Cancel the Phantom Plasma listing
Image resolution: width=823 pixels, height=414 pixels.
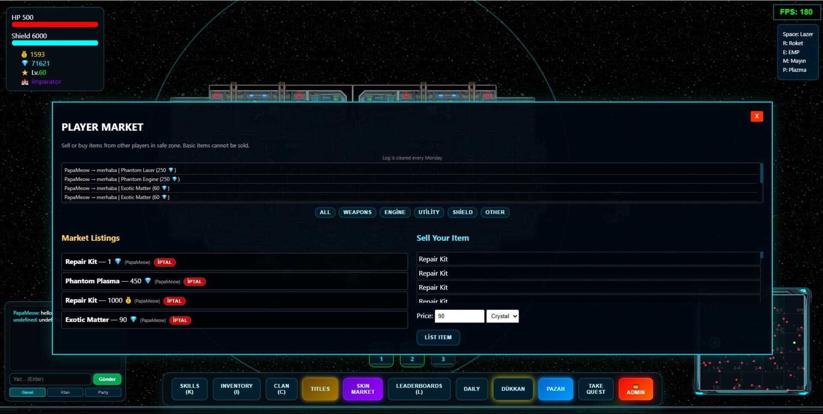(x=195, y=282)
